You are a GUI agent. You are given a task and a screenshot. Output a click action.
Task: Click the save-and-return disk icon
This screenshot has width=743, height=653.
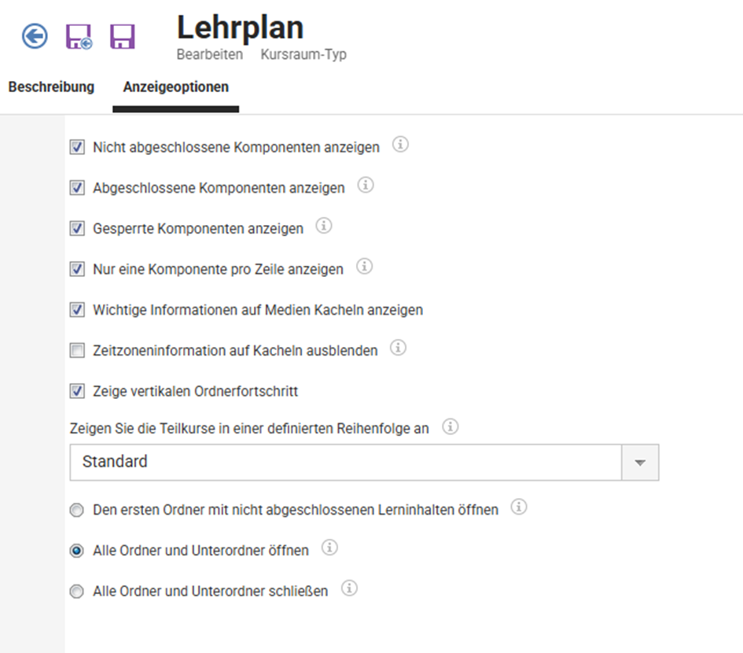pos(79,35)
